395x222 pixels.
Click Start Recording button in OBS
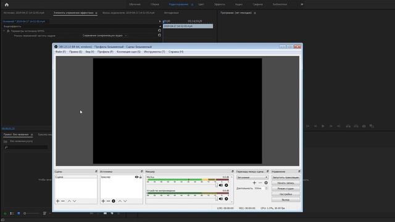(x=286, y=183)
